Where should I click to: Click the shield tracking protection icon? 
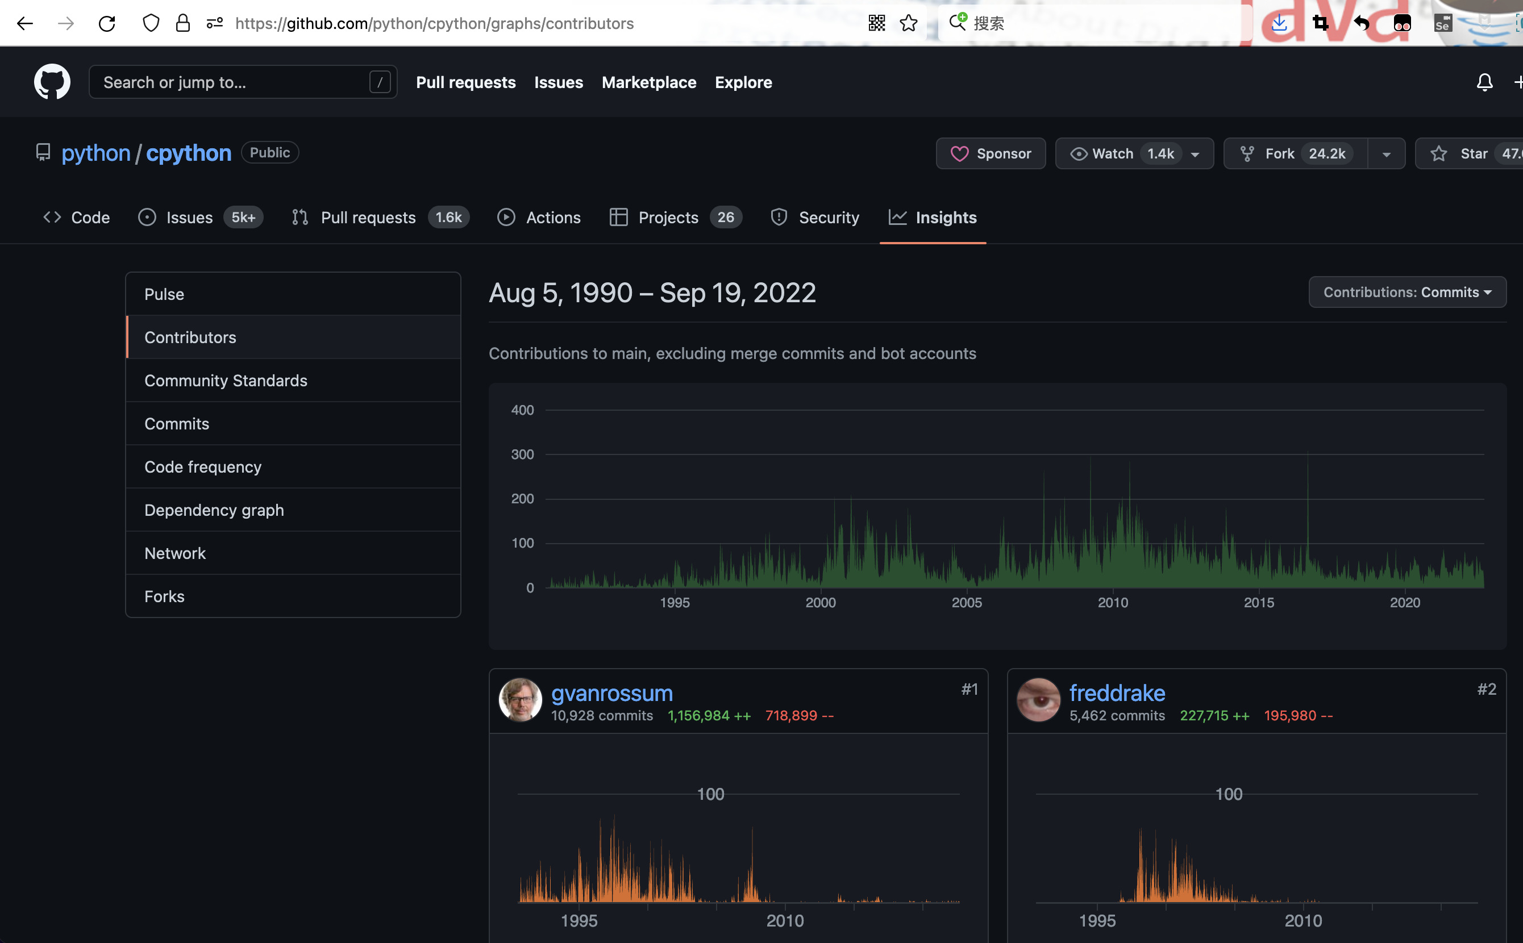point(151,23)
